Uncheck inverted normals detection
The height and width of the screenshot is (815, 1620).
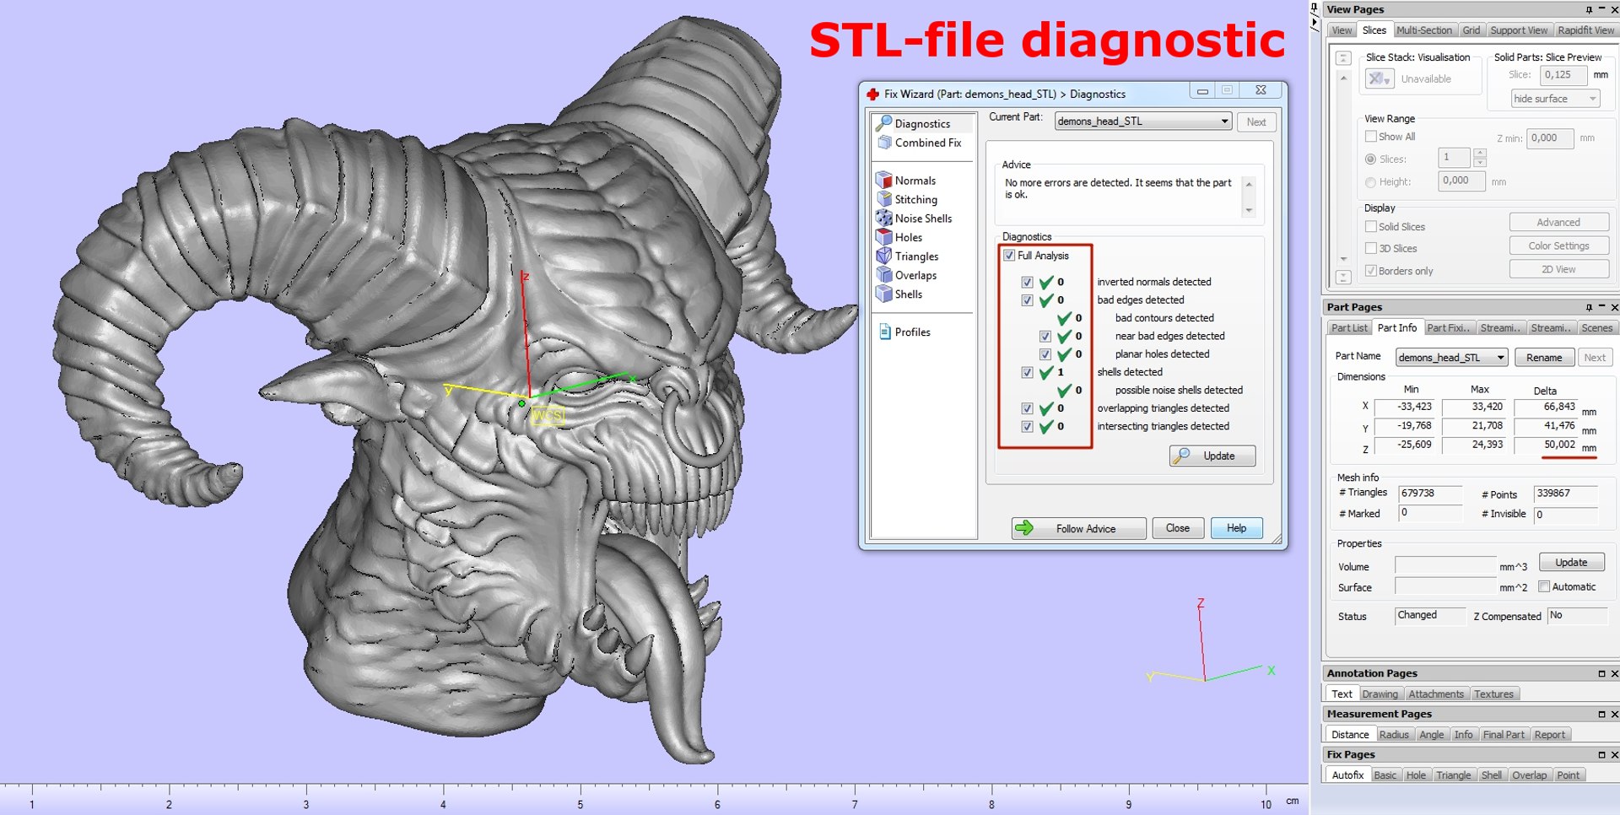(1027, 282)
